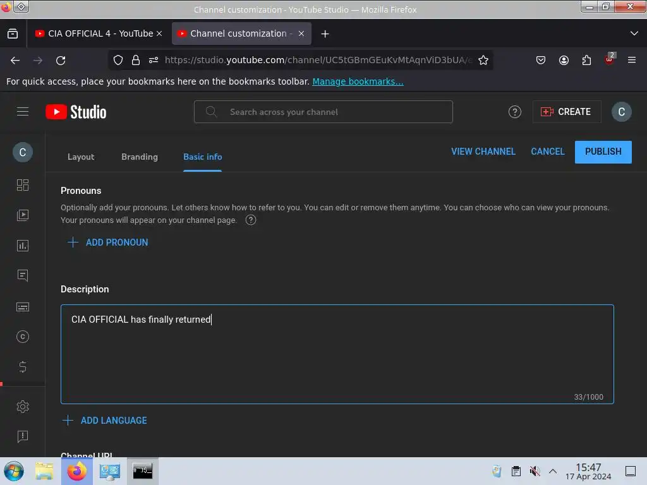Open the Earn dollar icon in sidebar
647x485 pixels.
click(x=23, y=367)
